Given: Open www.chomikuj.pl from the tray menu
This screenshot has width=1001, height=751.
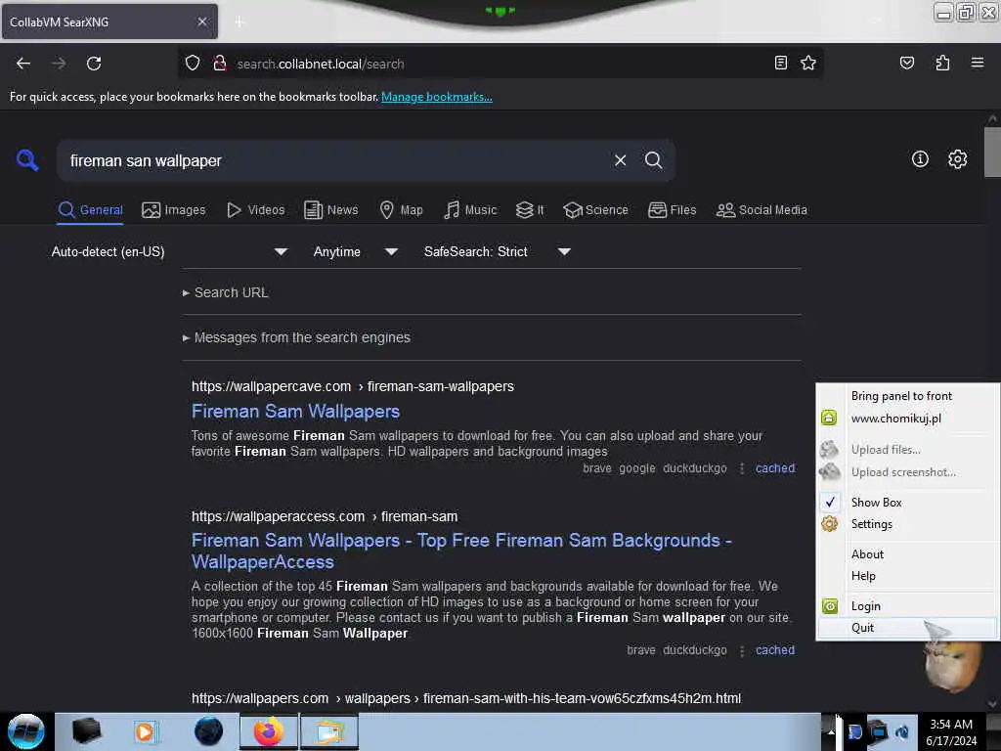Looking at the screenshot, I should point(907,419).
